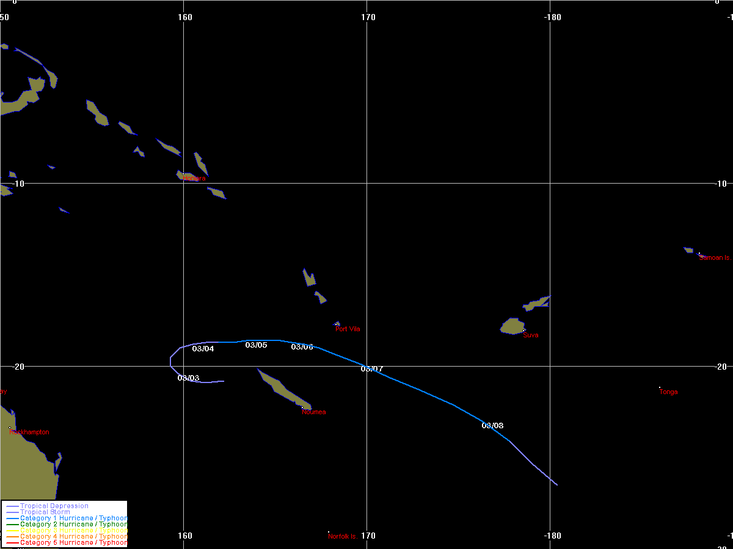733x549 pixels.
Task: Choose Category 2 Hurricane / Typhoon legend entry
Action: pyautogui.click(x=73, y=525)
